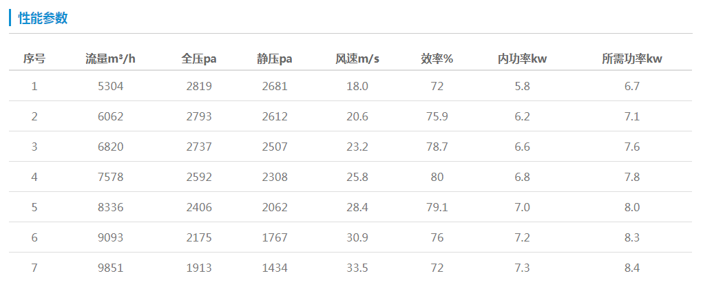This screenshot has width=703, height=289.
Task: Click wind speed value 25.8
Action: [357, 178]
